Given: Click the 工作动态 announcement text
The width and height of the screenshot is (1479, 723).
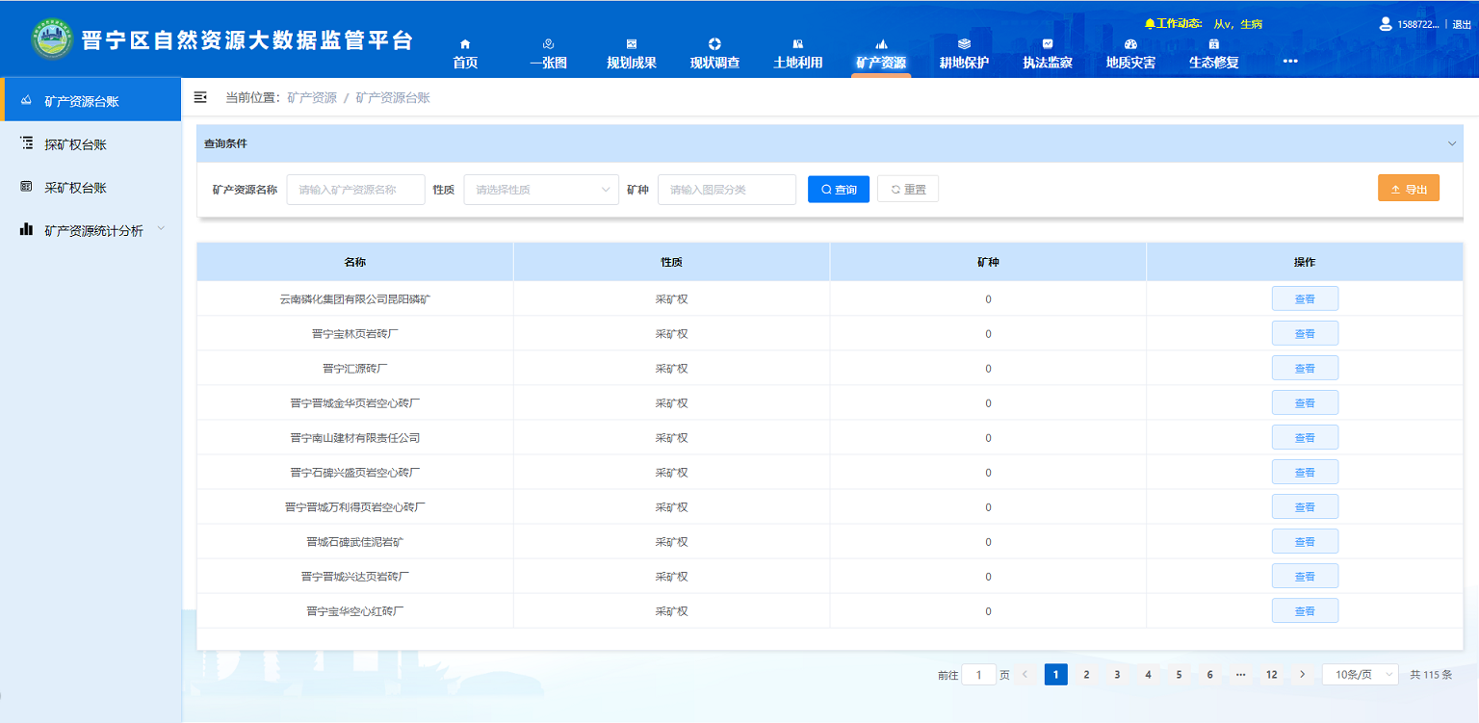Looking at the screenshot, I should tap(1237, 24).
